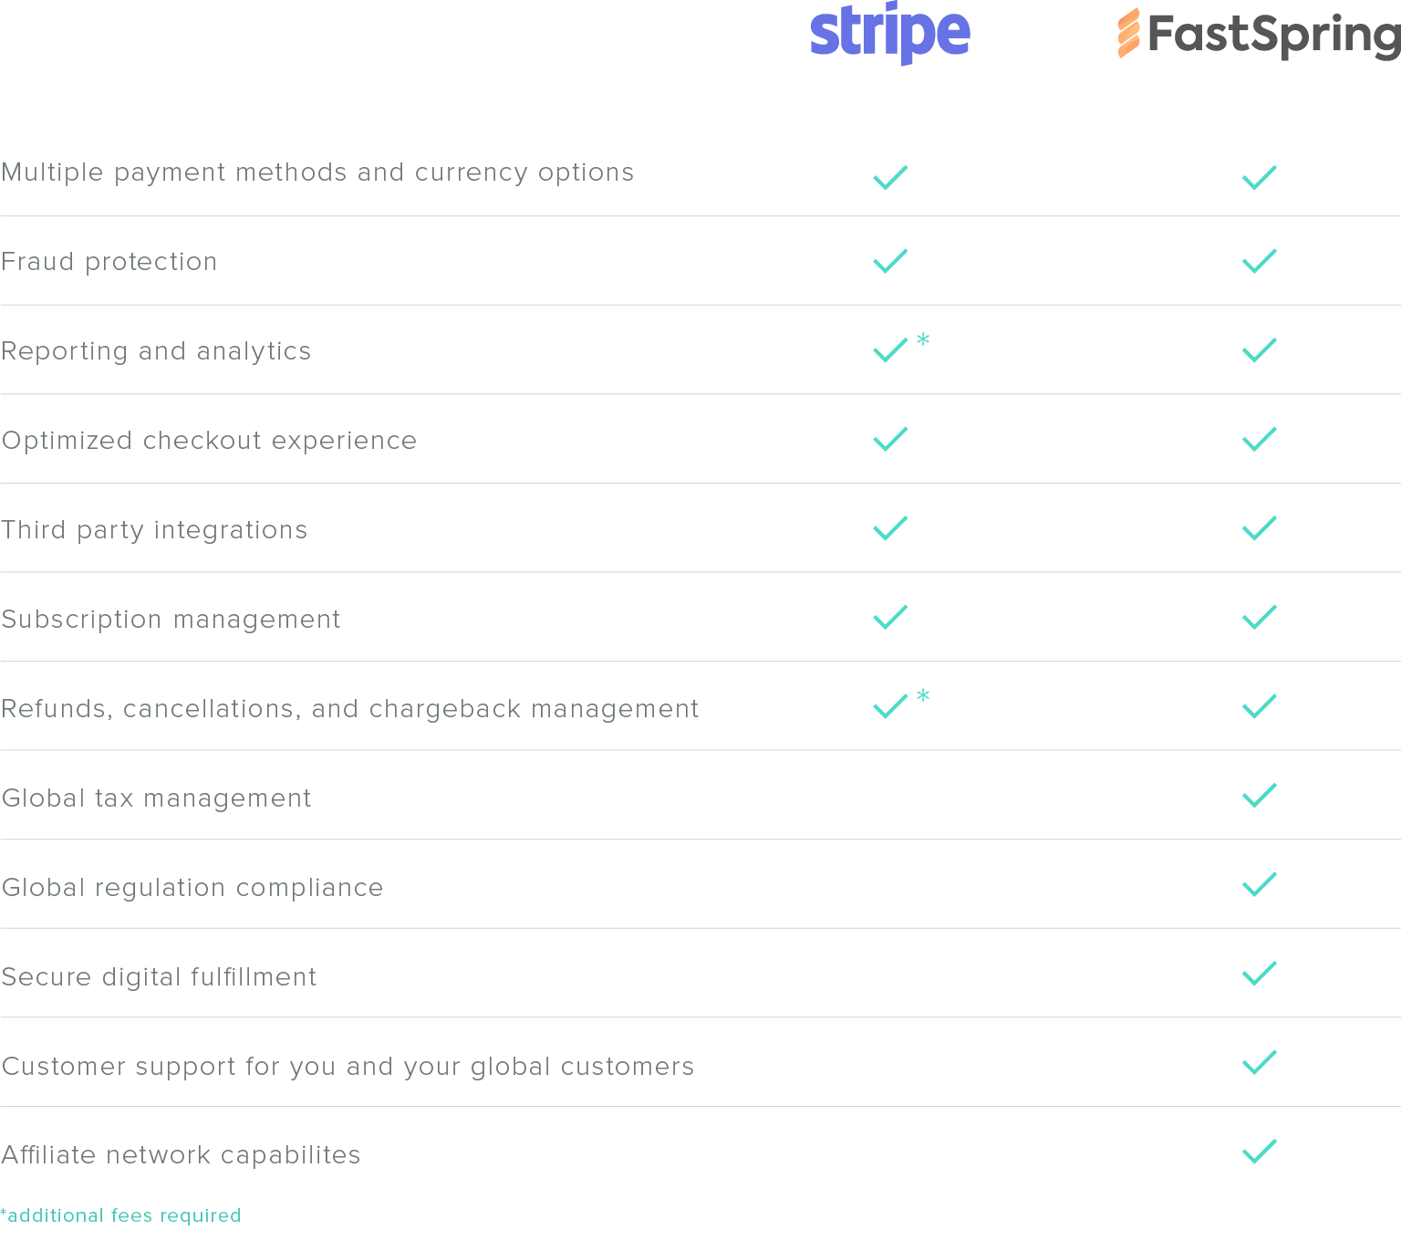
Task: Click 'Customer support for you' row label
Action: [348, 1067]
